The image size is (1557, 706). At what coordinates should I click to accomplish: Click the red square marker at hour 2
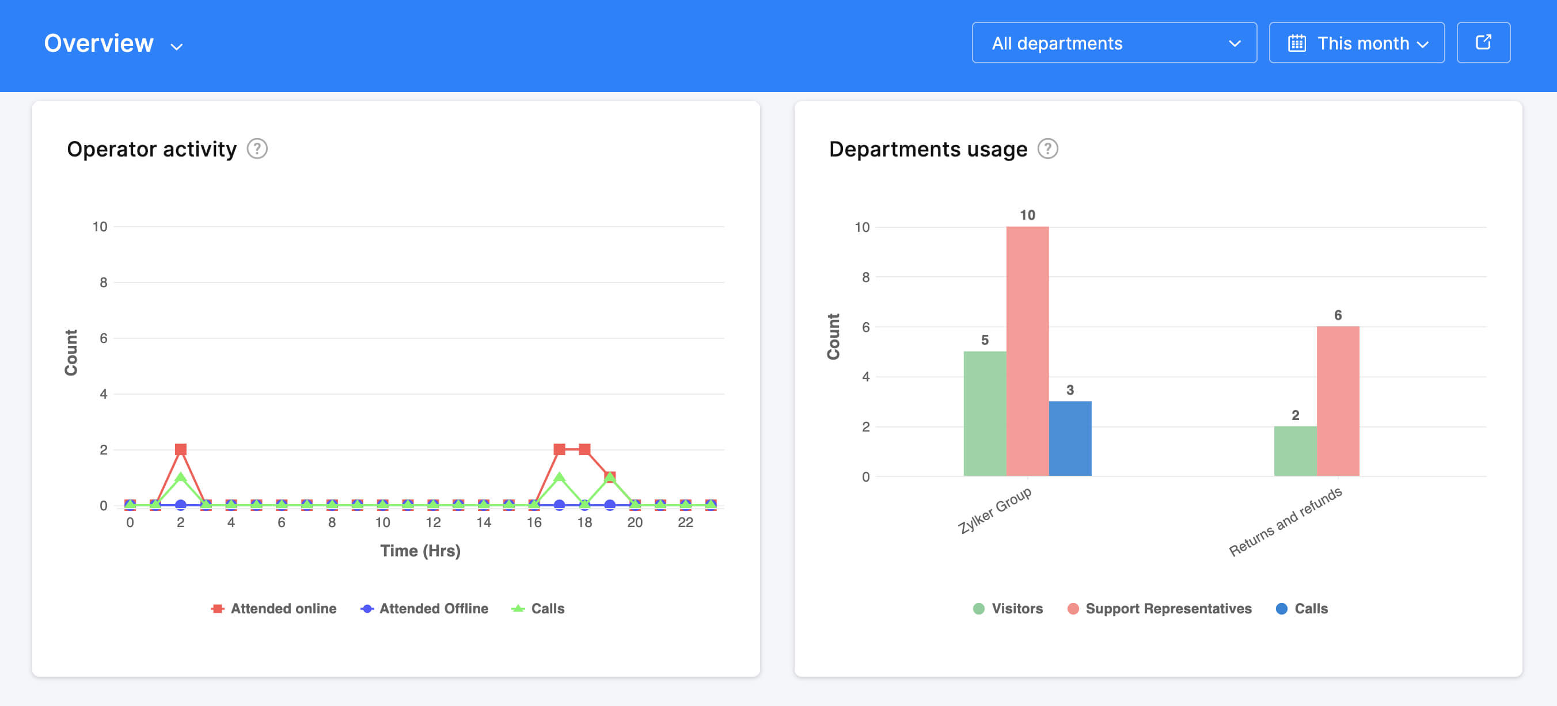coord(181,449)
